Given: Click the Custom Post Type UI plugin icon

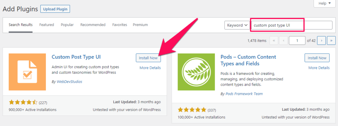Looking at the screenshot, I should pos(27,72).
